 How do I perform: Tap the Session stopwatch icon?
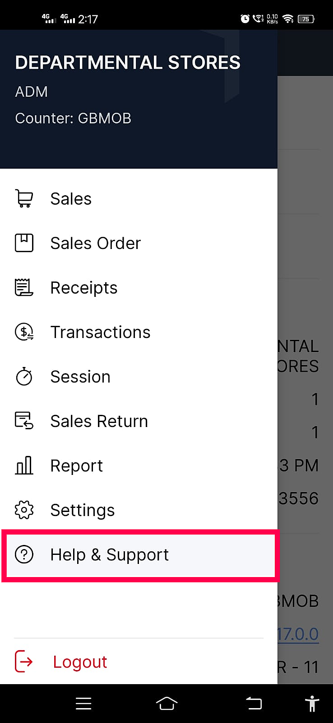point(24,376)
